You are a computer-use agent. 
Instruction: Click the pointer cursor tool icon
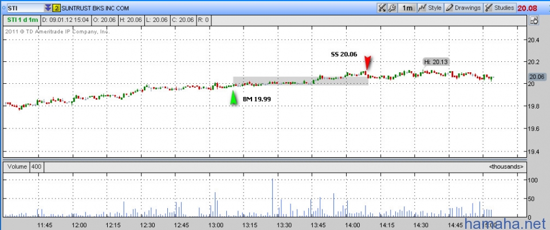click(x=535, y=21)
